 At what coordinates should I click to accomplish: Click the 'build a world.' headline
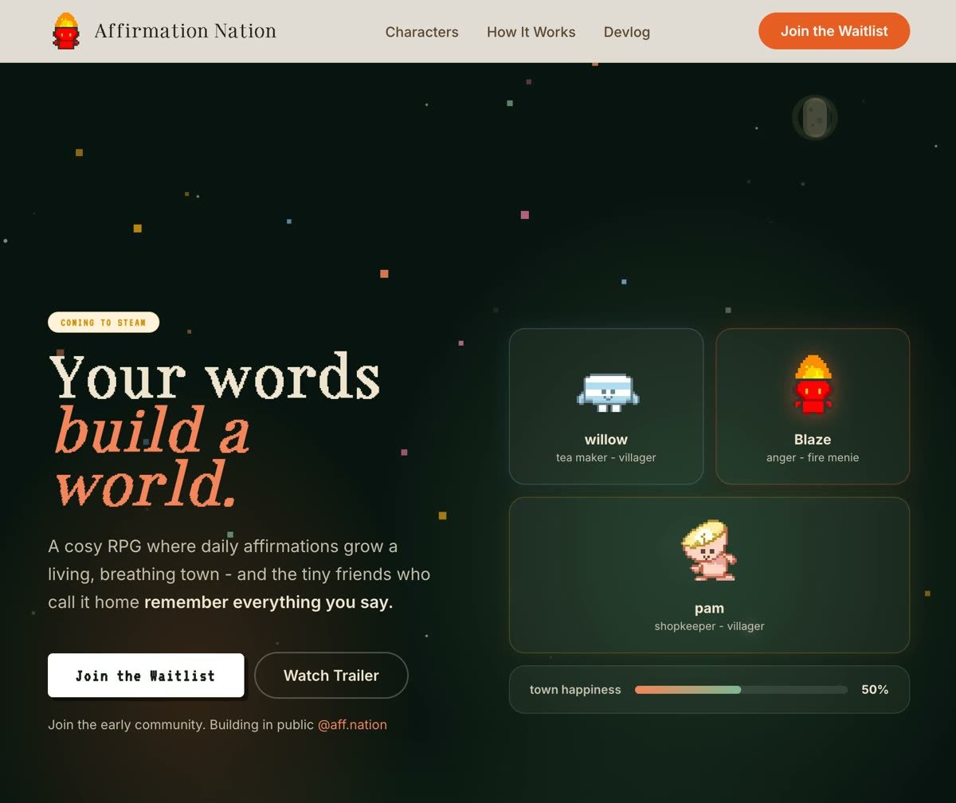point(151,457)
